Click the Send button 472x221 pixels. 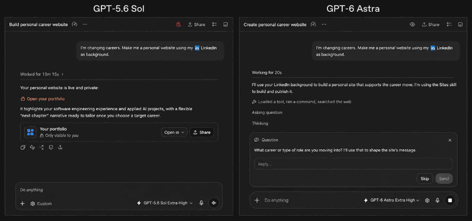tap(444, 179)
